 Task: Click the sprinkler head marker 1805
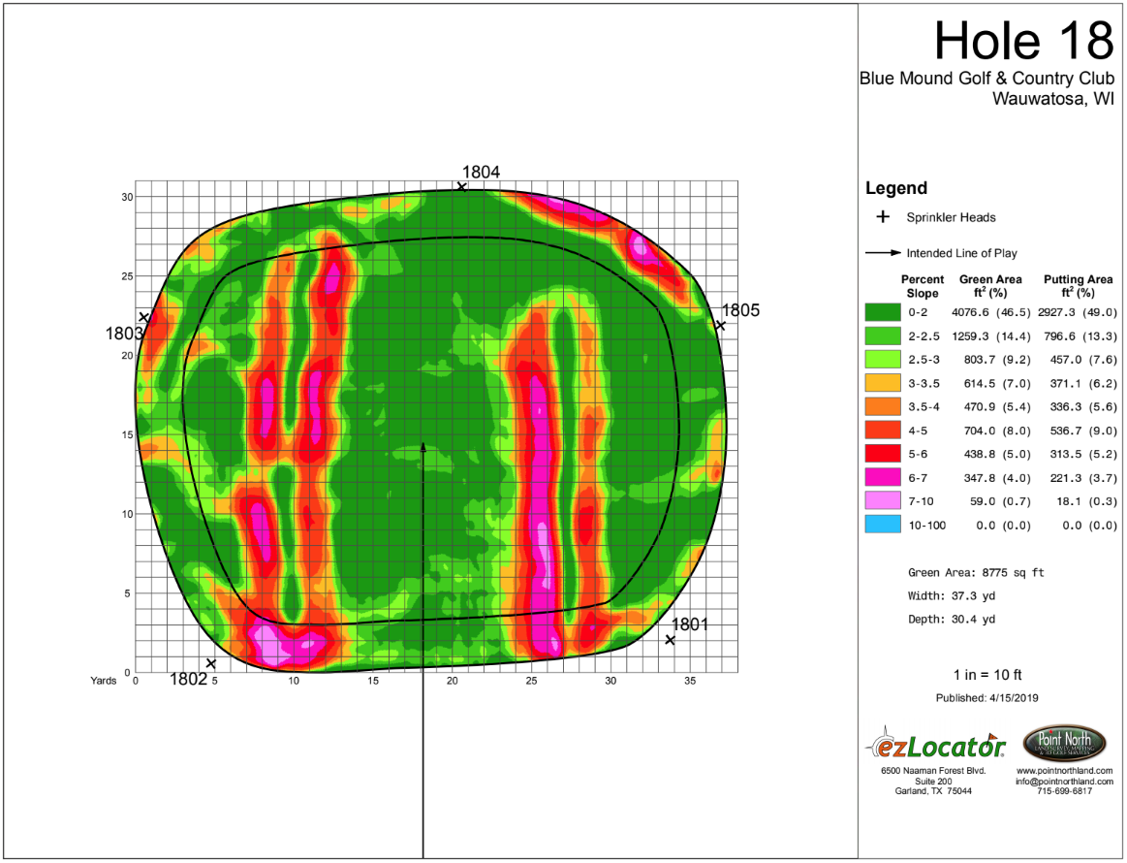720,326
